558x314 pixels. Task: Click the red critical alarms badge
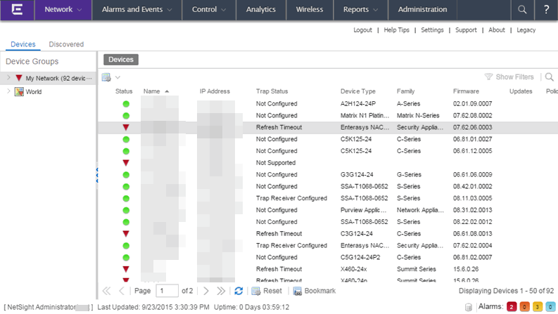(512, 306)
